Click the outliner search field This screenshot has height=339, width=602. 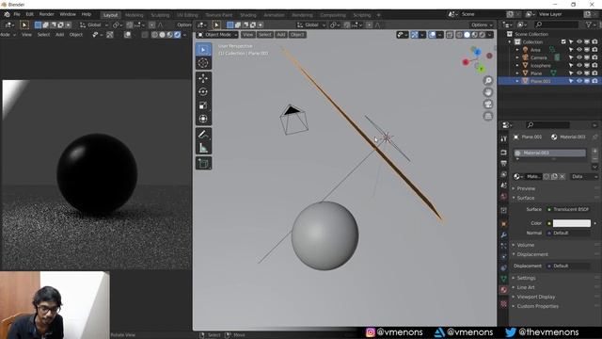point(556,24)
